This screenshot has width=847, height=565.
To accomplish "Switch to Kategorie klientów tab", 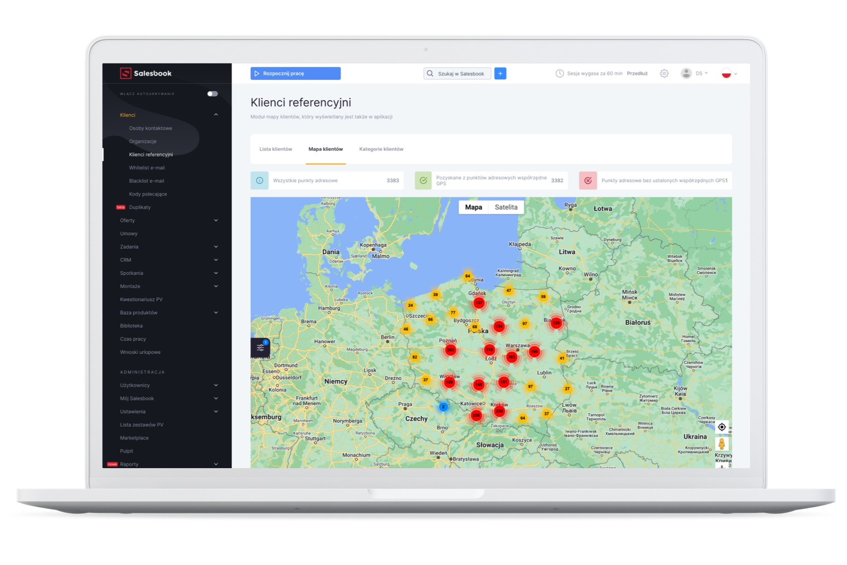I will point(381,149).
